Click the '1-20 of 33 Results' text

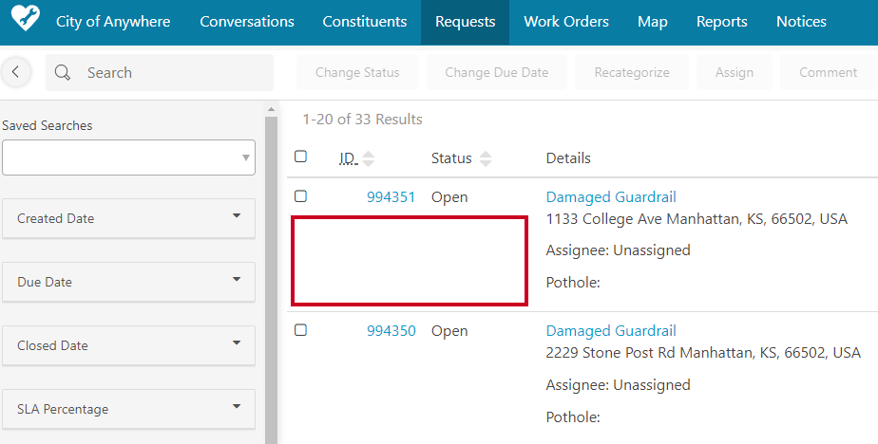[x=362, y=120]
